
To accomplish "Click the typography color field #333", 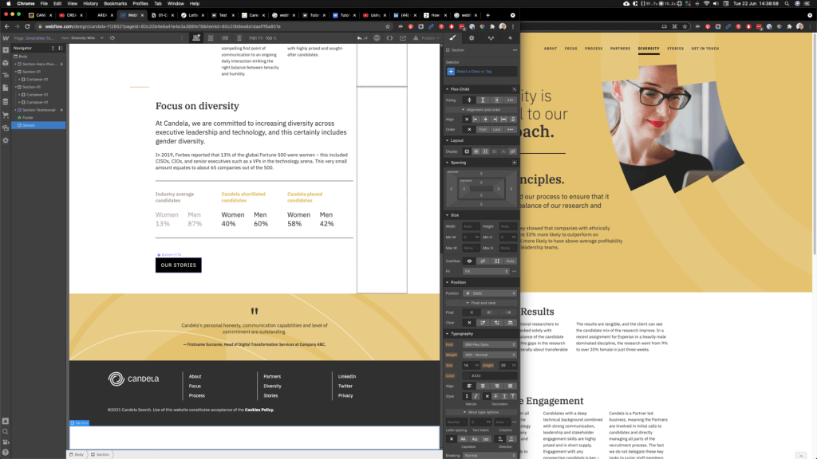I will pos(488,375).
